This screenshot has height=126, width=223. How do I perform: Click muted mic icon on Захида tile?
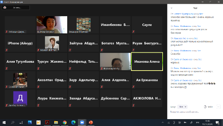[x=70, y=105]
